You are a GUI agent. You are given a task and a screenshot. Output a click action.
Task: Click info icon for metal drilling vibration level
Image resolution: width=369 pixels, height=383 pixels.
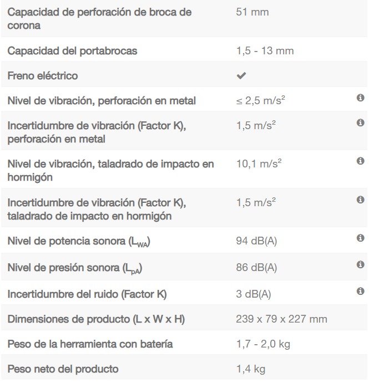(x=360, y=98)
